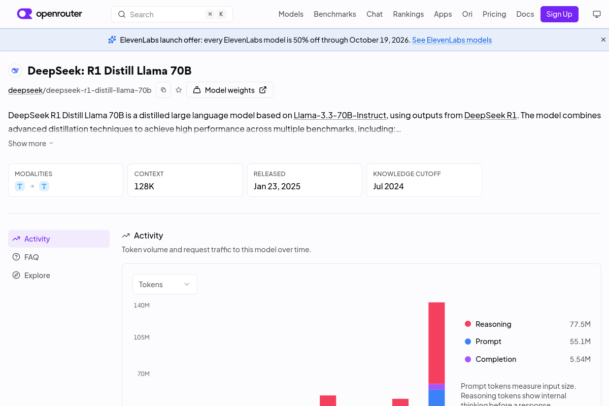Viewport: 609px width, 406px height.
Task: Open the Pricing page
Action: tap(494, 14)
